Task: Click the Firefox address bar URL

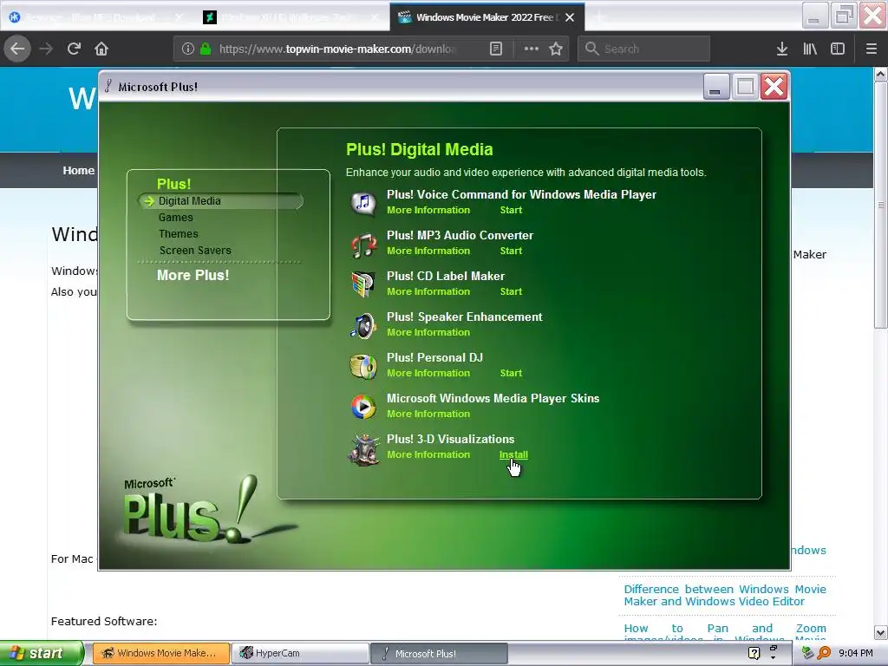Action: pos(337,49)
